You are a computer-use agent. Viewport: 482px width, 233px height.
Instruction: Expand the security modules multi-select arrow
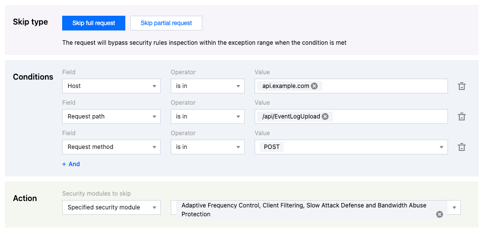pos(453,207)
